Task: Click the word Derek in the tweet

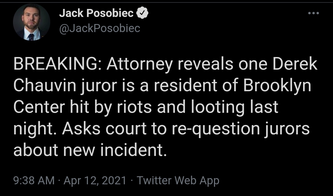Action: pos(295,64)
